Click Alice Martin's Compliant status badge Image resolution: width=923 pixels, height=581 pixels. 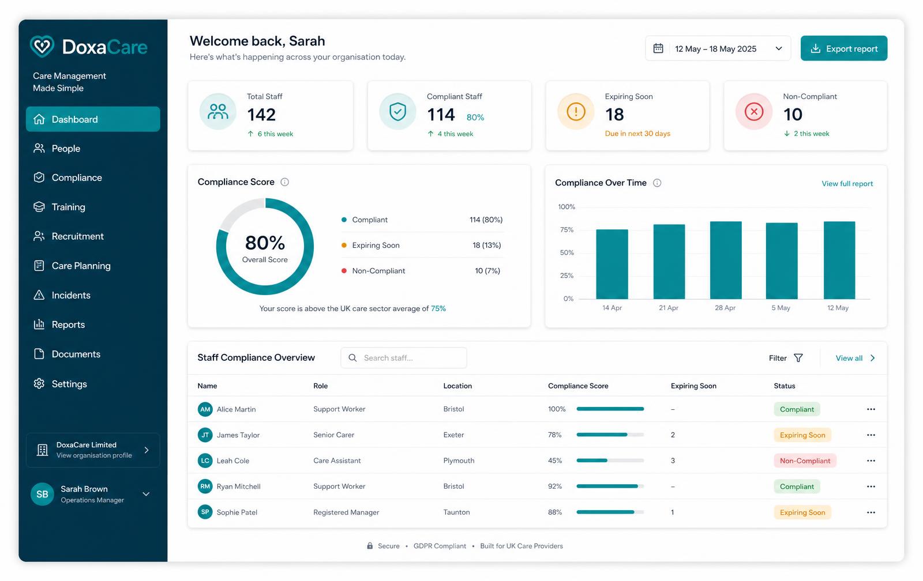pyautogui.click(x=797, y=409)
